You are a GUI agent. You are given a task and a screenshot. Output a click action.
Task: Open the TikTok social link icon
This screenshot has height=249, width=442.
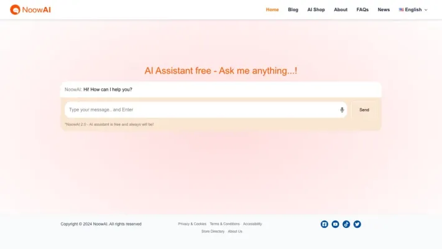pyautogui.click(x=346, y=224)
